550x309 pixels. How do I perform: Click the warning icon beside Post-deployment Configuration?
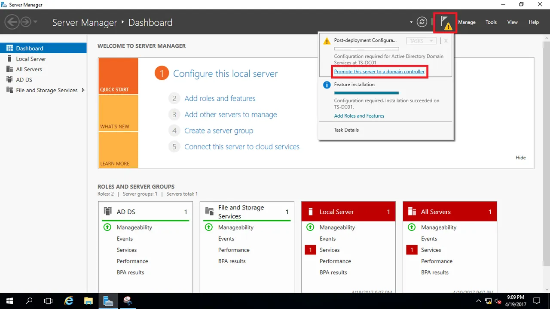(x=327, y=41)
